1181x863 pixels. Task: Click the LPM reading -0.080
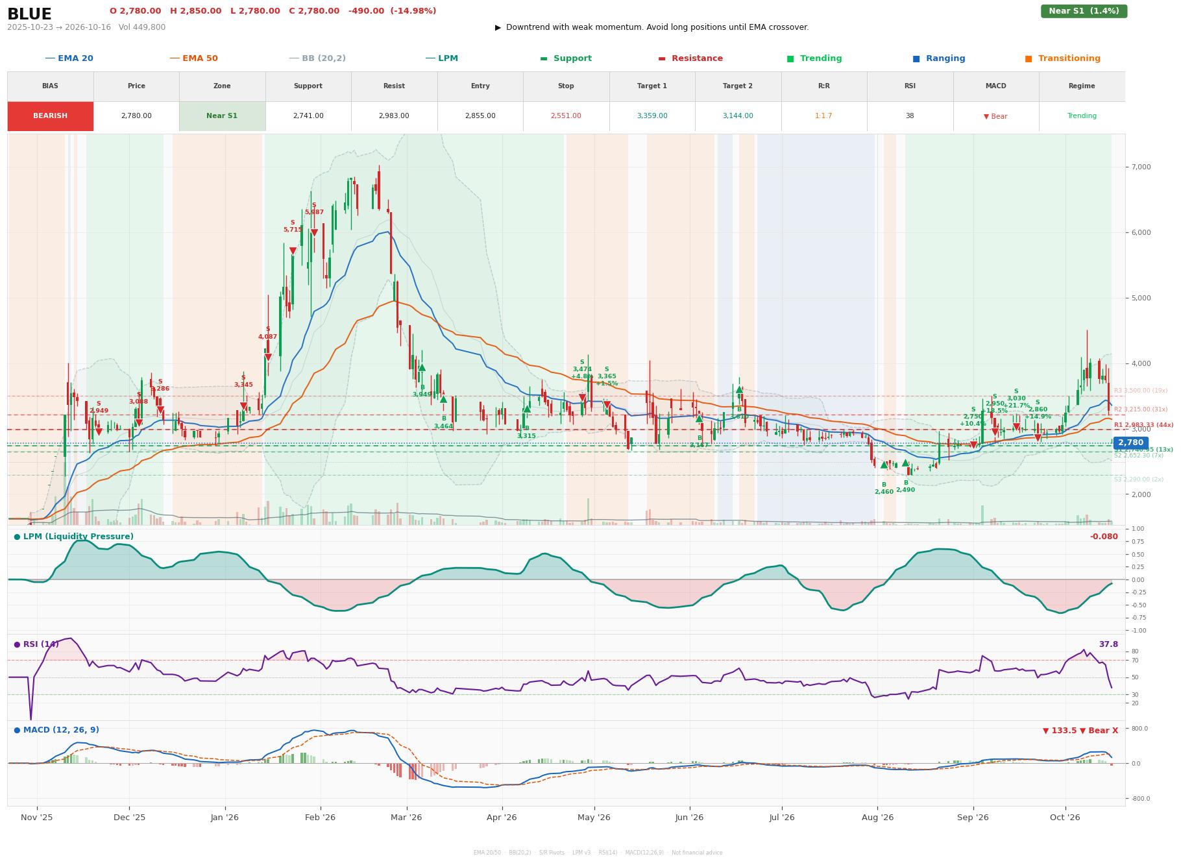pyautogui.click(x=1104, y=537)
